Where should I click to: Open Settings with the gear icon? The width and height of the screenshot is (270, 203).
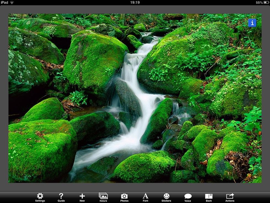(x=40, y=197)
